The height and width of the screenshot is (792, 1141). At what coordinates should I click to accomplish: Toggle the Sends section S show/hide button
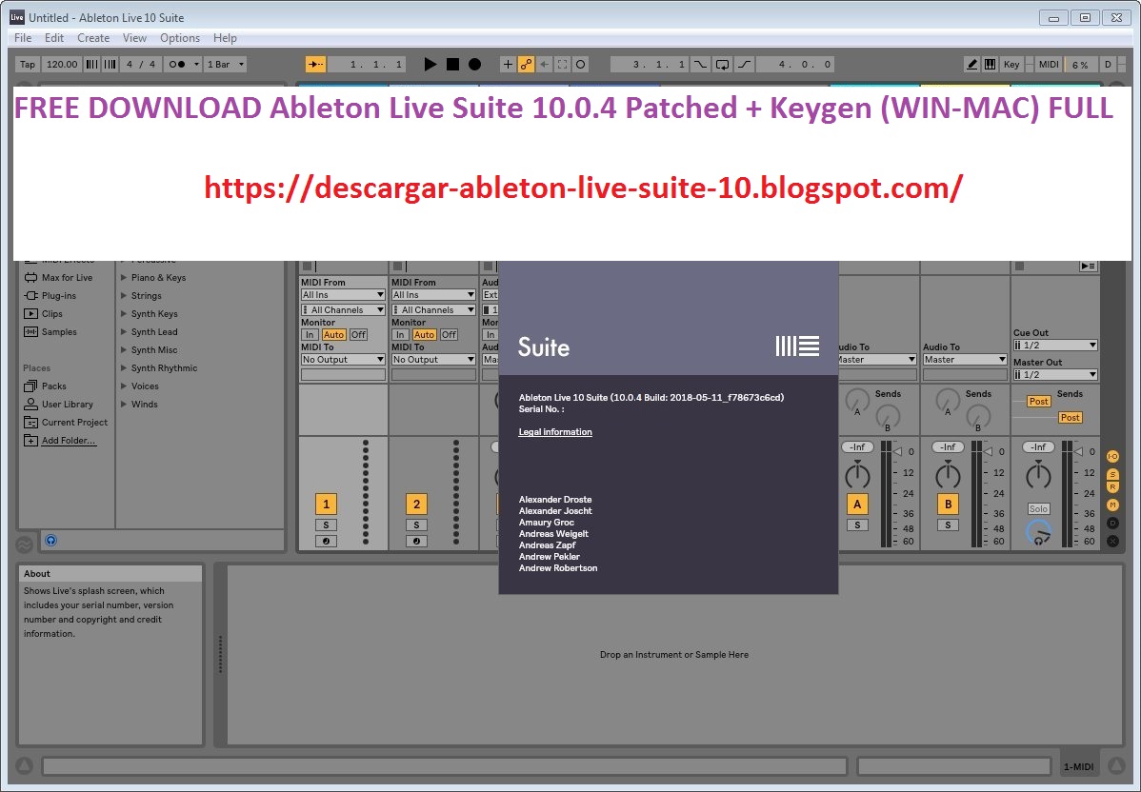1112,474
